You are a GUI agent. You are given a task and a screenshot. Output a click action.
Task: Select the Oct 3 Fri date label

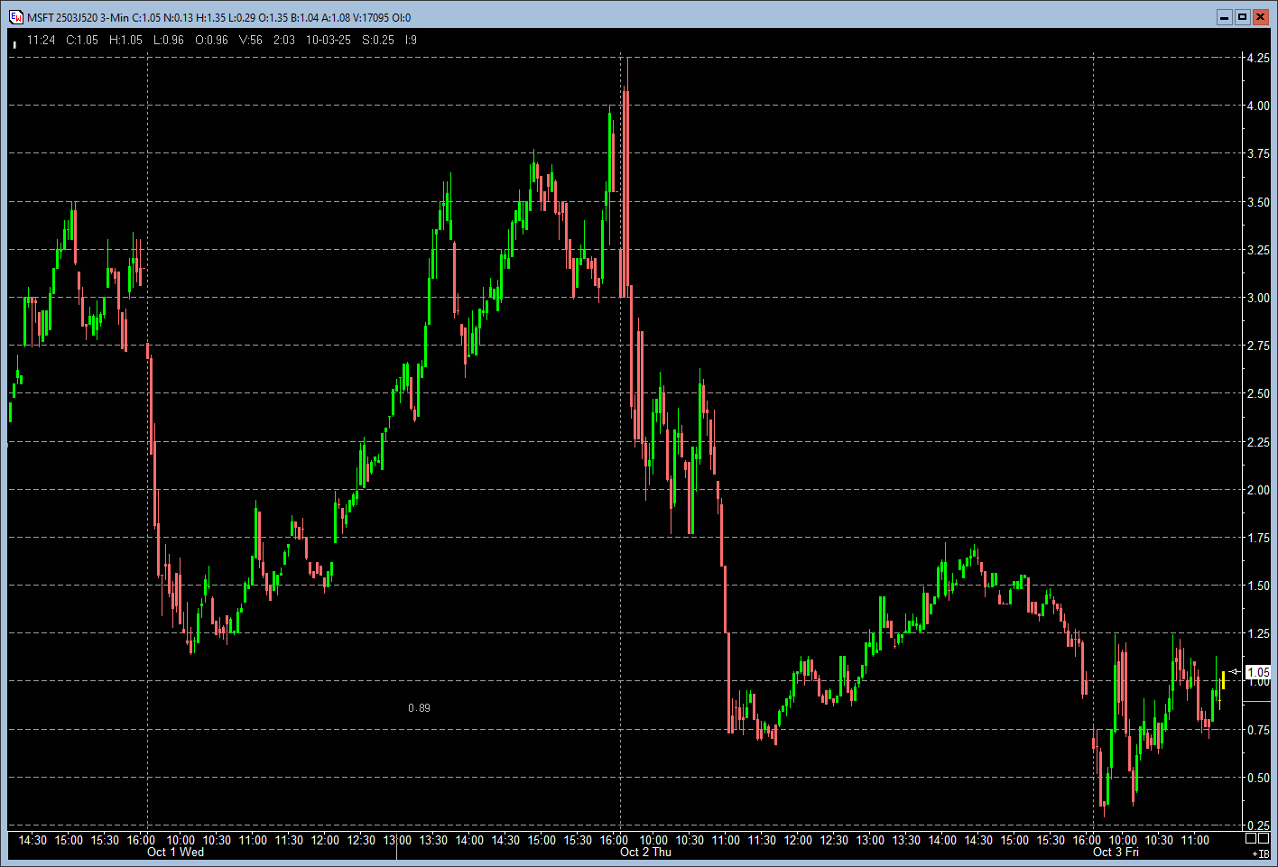pyautogui.click(x=1116, y=853)
